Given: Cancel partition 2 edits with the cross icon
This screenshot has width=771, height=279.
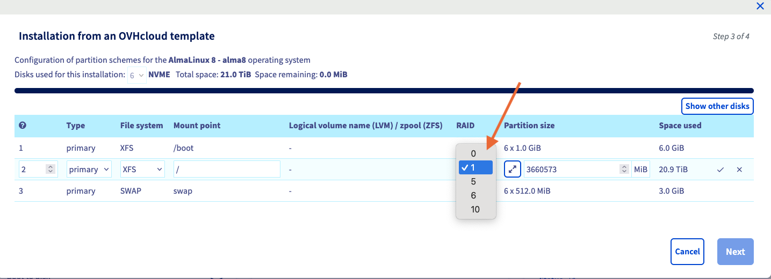Looking at the screenshot, I should click(x=739, y=170).
